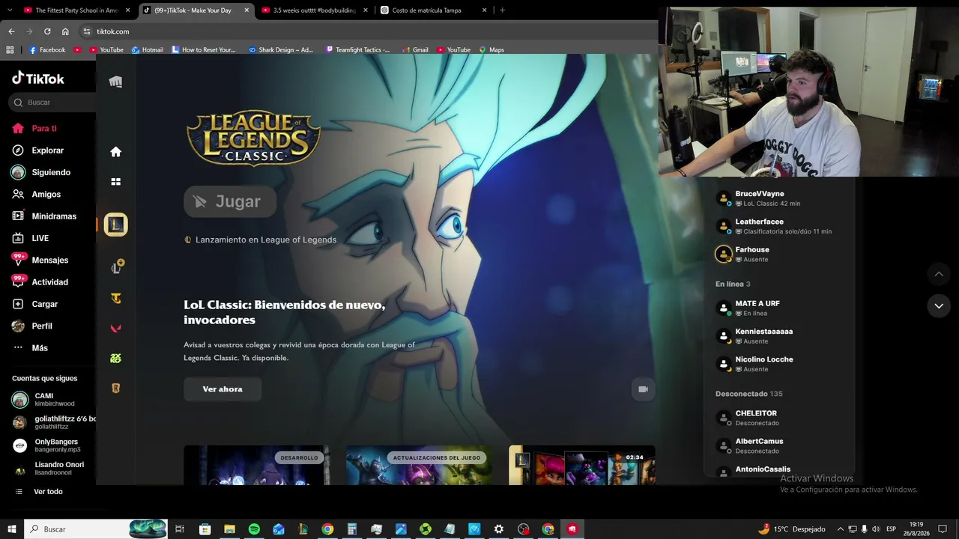The image size is (959, 539).
Task: Open the Windows Start menu
Action: click(11, 529)
